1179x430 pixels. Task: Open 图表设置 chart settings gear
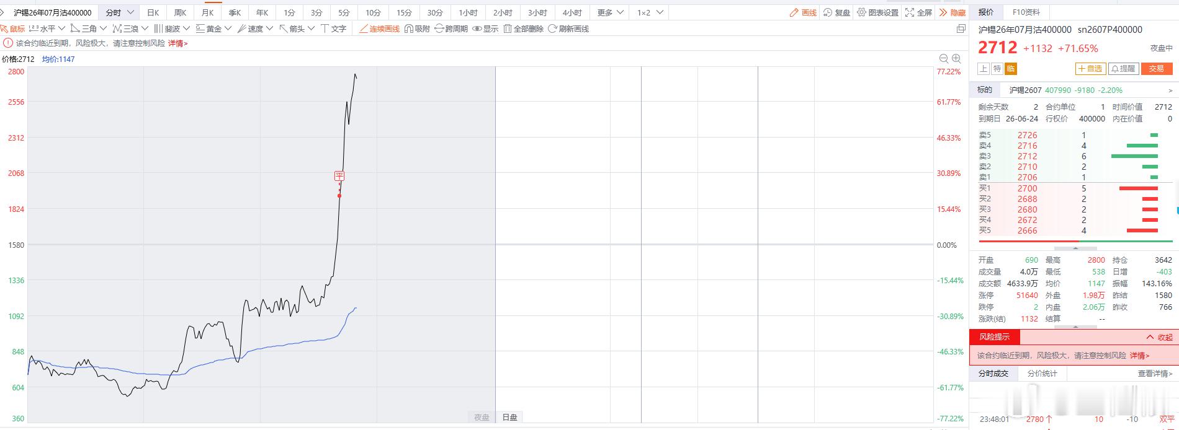pyautogui.click(x=877, y=12)
